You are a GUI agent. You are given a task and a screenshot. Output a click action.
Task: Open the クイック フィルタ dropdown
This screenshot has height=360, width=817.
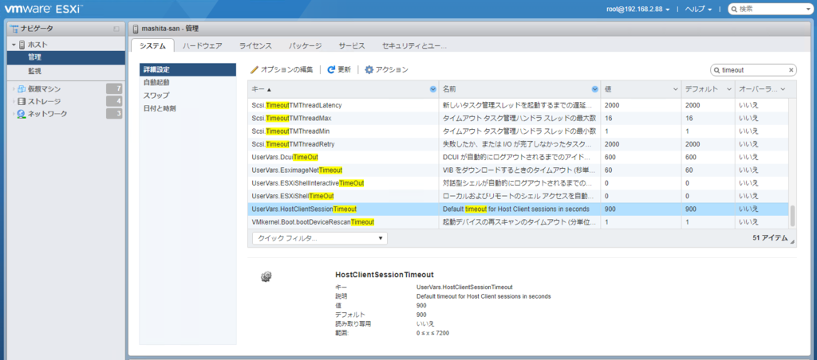319,238
